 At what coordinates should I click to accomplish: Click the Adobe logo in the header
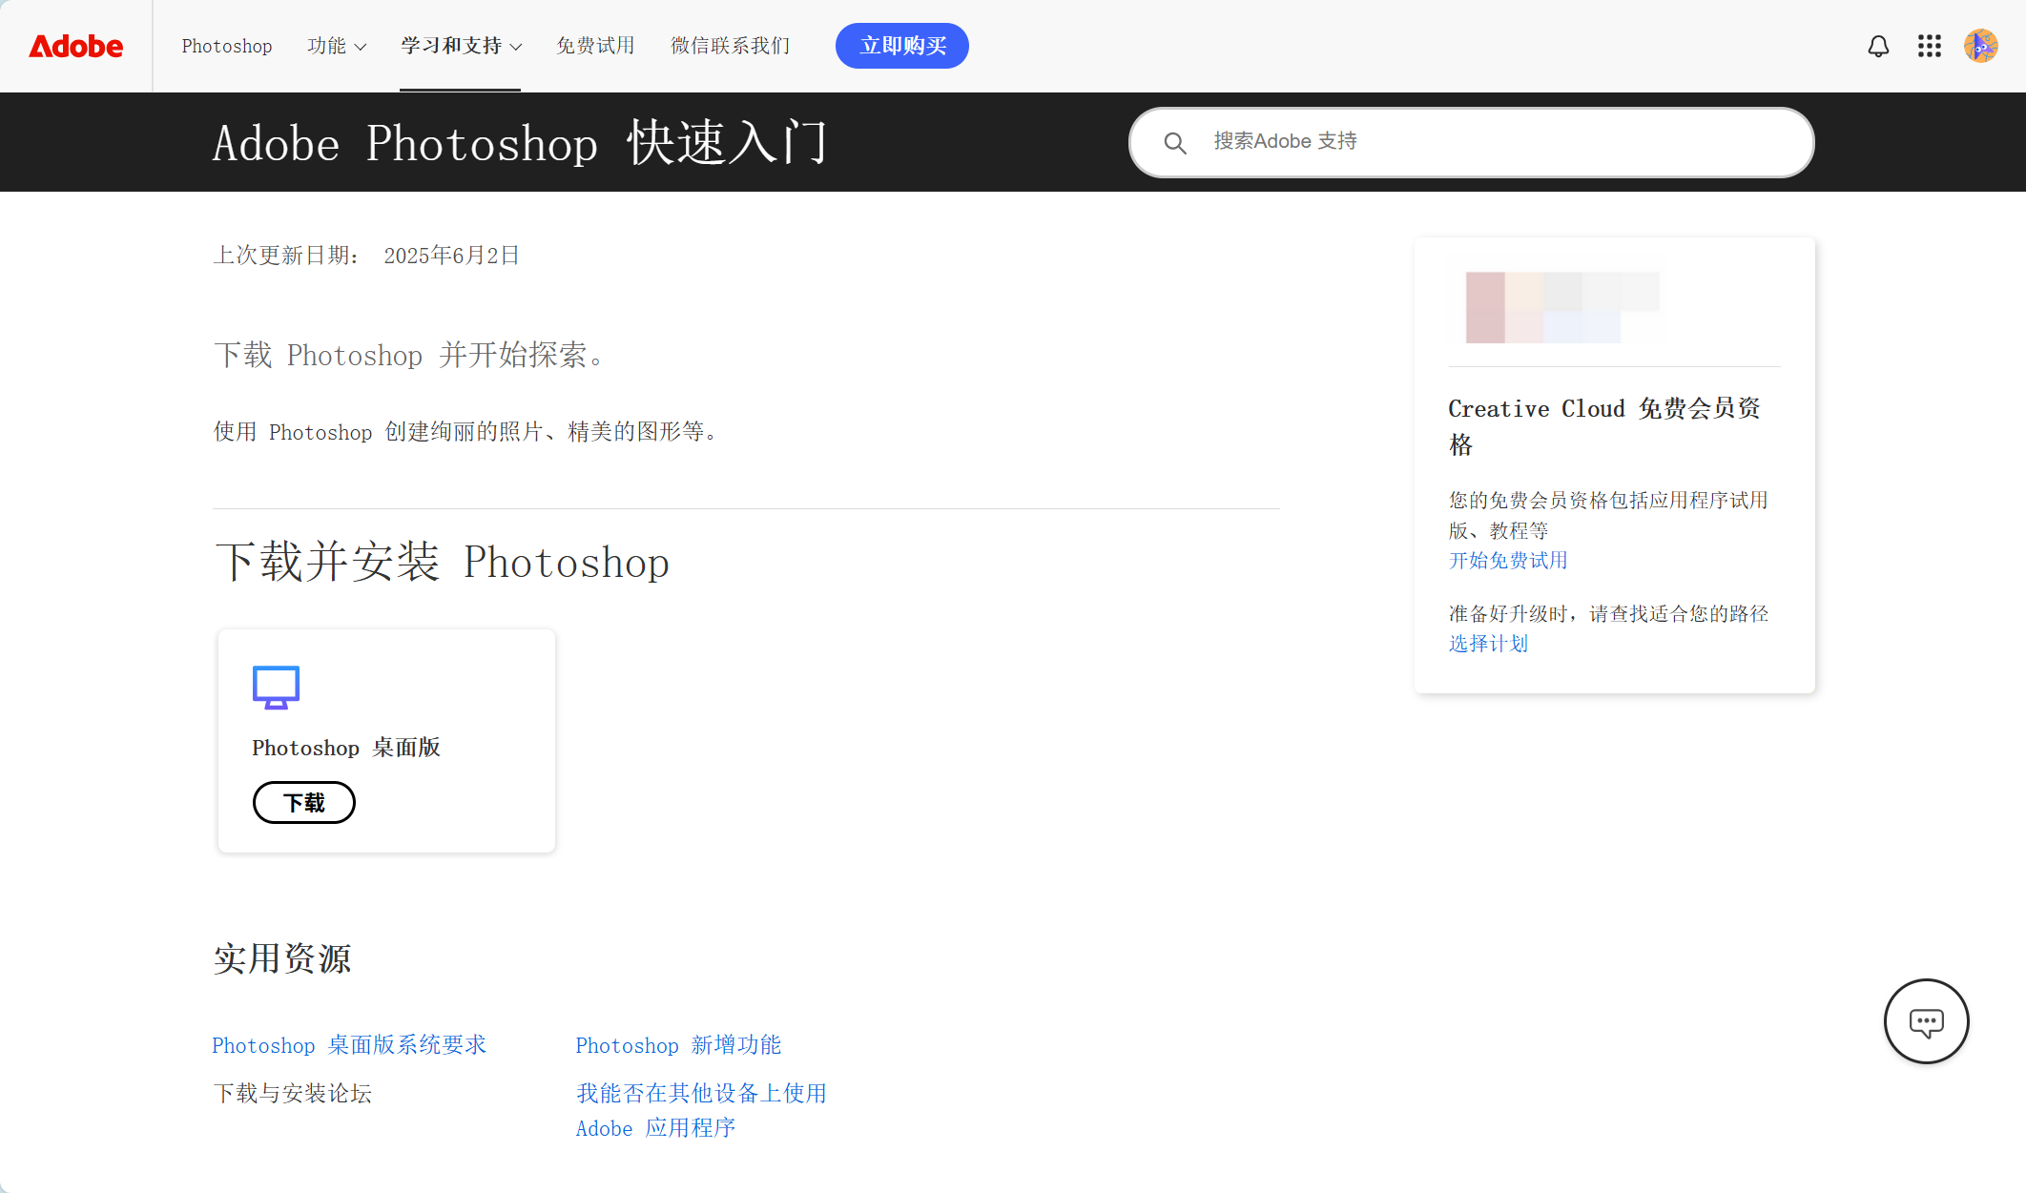[75, 46]
